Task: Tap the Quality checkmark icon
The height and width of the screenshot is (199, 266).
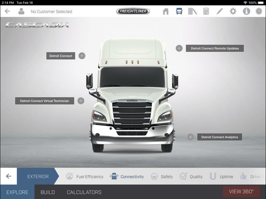Action: point(184,176)
